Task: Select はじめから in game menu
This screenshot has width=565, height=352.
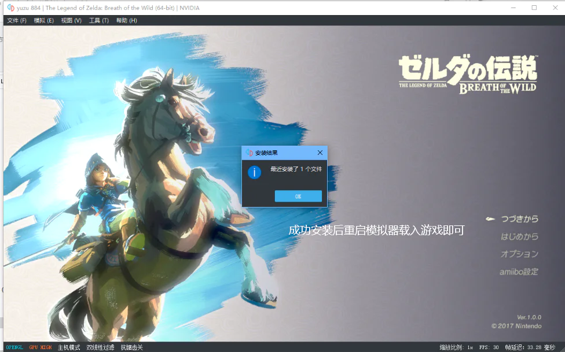Action: [520, 236]
